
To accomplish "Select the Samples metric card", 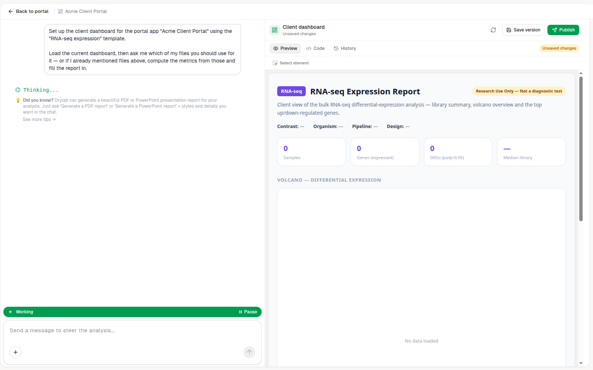I will pos(312,152).
